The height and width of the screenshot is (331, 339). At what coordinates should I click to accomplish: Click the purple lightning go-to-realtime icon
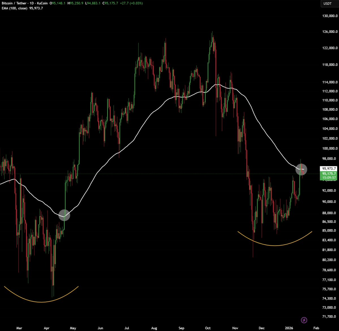(x=304, y=320)
